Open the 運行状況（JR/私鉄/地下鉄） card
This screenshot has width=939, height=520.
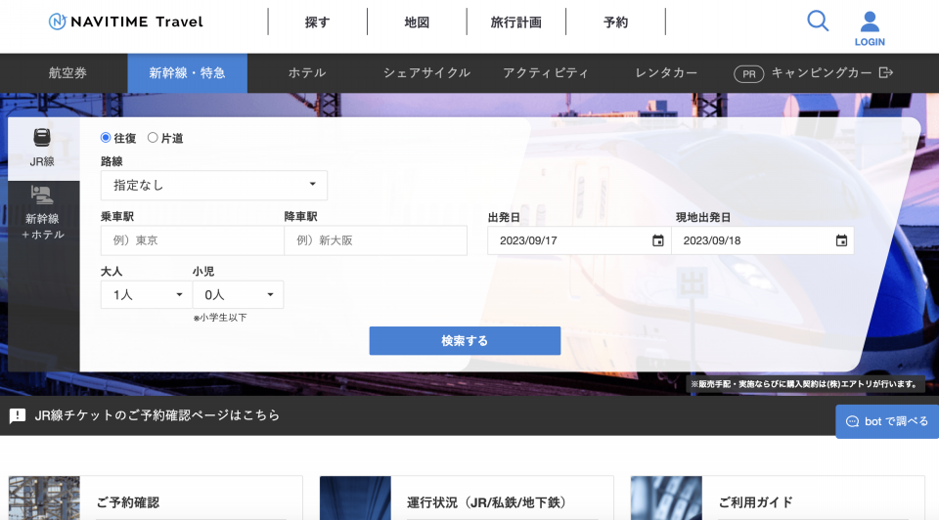coord(467,498)
